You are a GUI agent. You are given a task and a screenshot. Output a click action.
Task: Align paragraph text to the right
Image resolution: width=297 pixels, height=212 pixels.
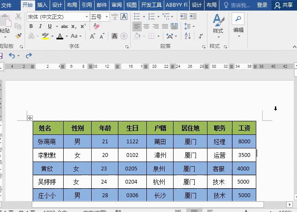tap(156, 26)
